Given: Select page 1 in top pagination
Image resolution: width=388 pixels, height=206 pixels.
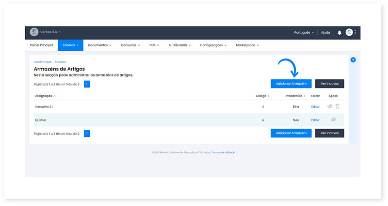Looking at the screenshot, I should point(87,84).
